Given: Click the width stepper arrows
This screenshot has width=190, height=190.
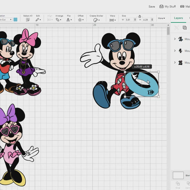Looking at the screenshot, I should (135, 20).
